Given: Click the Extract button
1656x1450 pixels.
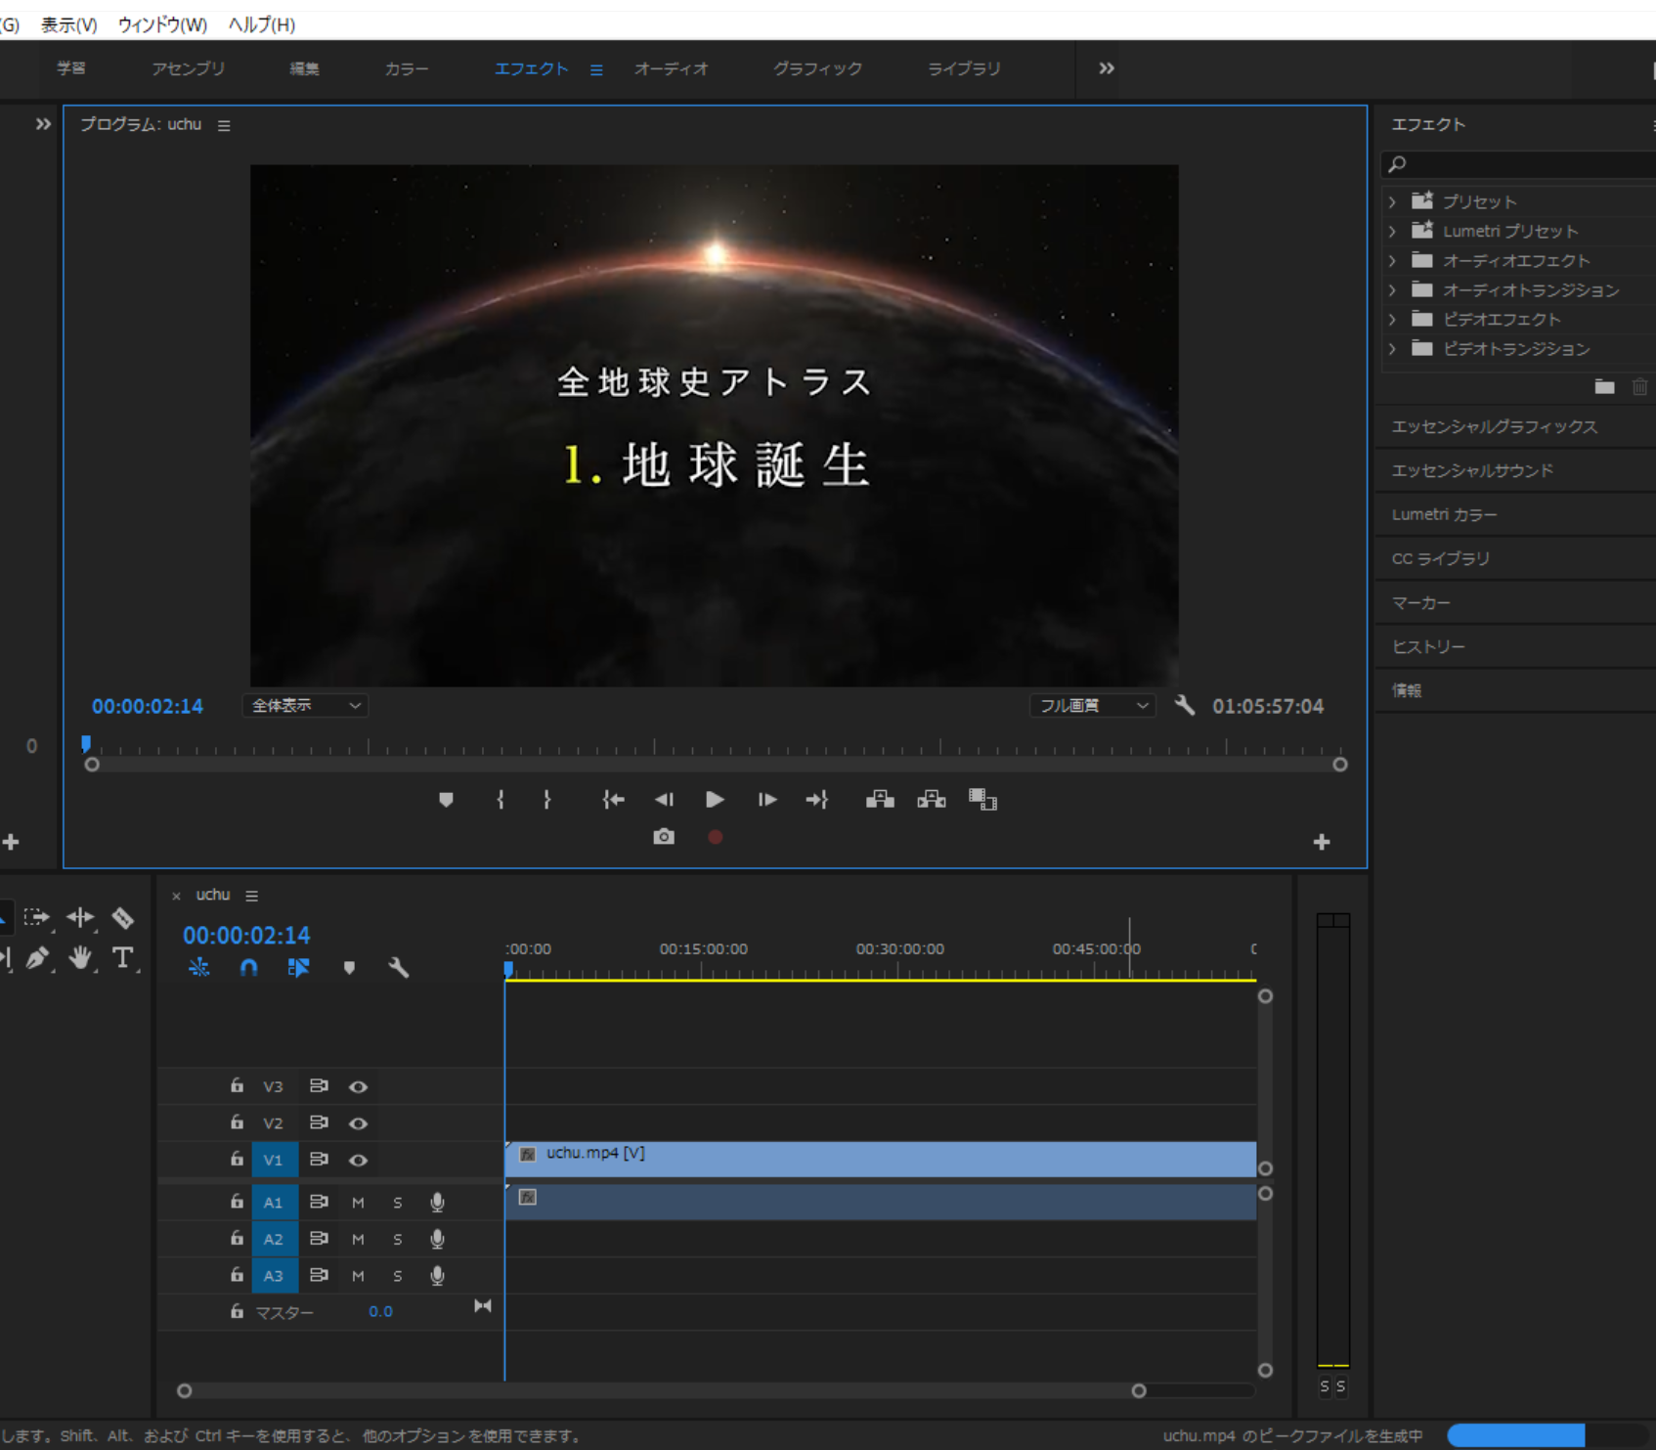Looking at the screenshot, I should (x=932, y=800).
